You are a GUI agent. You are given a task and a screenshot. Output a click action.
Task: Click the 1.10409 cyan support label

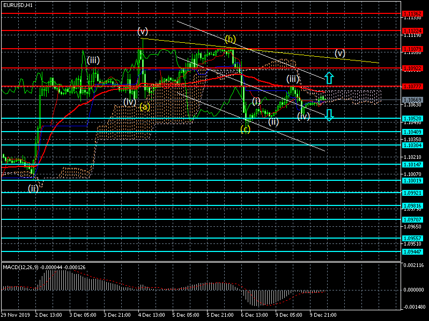tap(412, 132)
